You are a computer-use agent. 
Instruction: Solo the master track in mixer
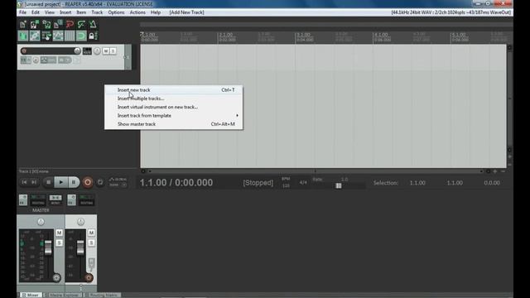click(59, 243)
